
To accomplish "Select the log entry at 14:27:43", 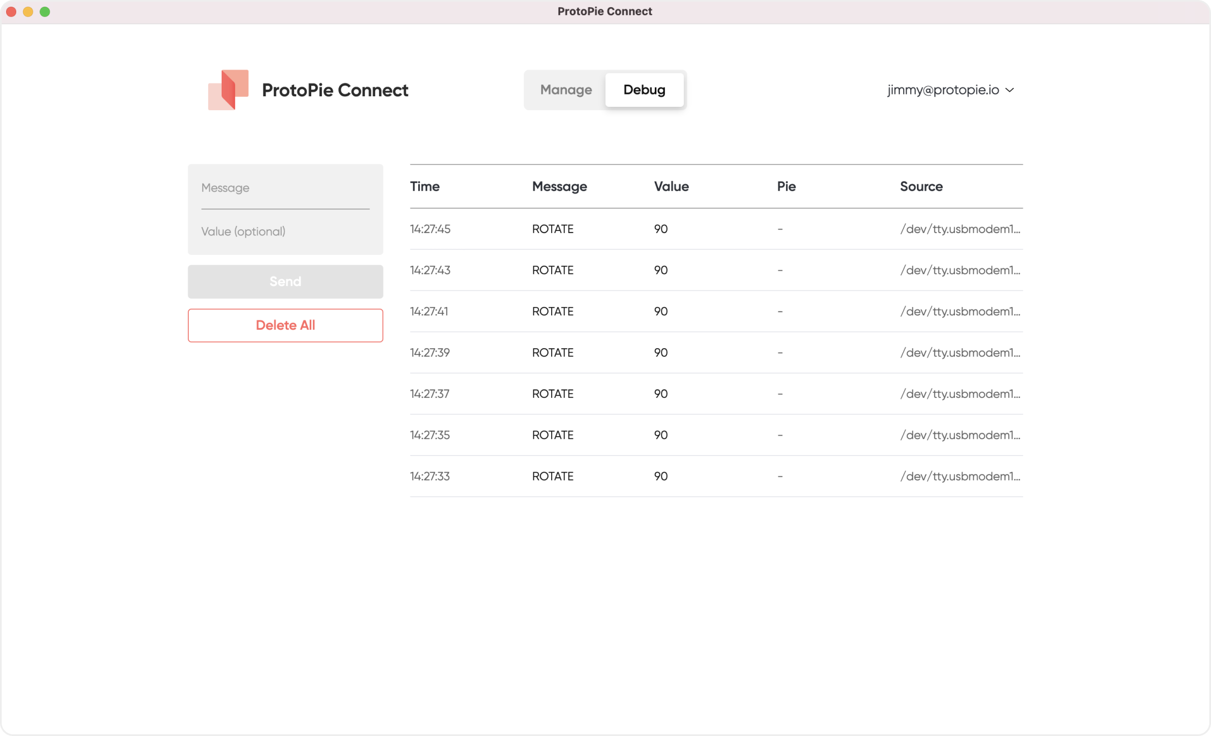I will pos(715,270).
